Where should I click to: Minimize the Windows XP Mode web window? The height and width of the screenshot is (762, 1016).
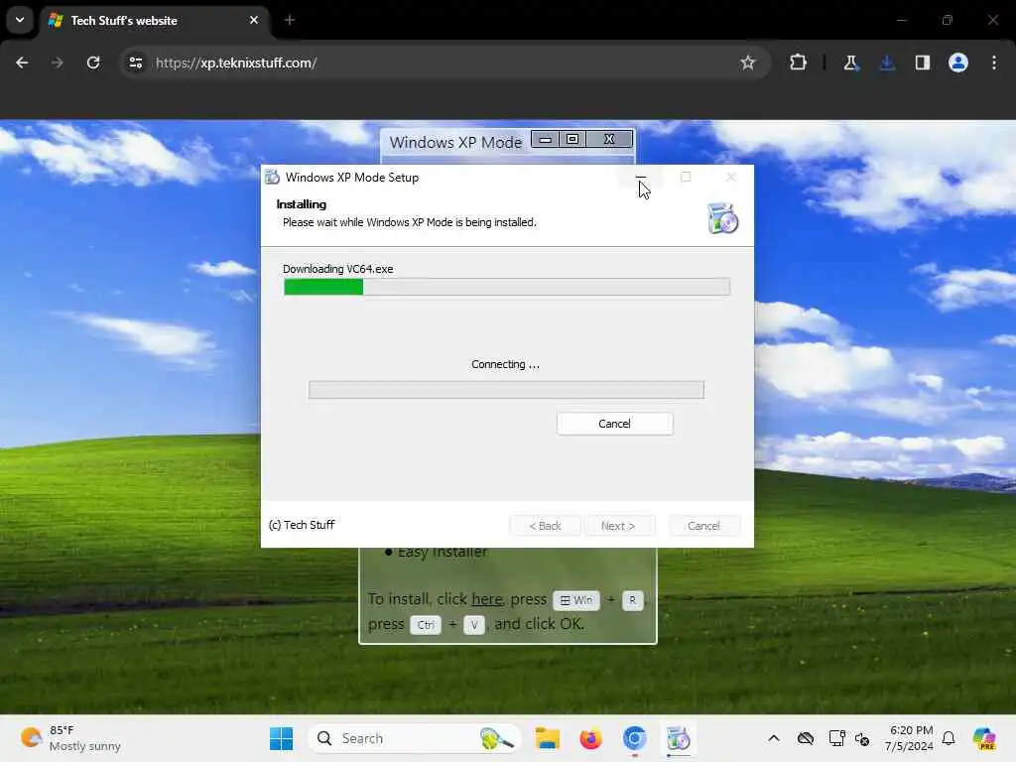point(545,139)
